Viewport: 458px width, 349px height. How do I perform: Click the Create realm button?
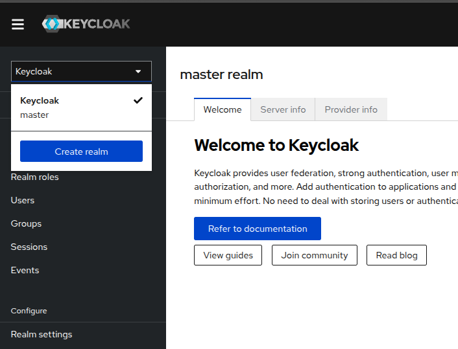coord(81,152)
